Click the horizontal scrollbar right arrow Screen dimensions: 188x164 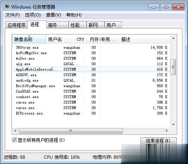tap(167, 131)
